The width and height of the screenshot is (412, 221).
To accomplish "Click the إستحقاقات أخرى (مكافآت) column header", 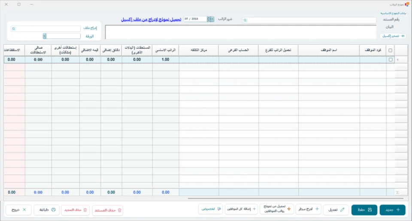I will [65, 50].
